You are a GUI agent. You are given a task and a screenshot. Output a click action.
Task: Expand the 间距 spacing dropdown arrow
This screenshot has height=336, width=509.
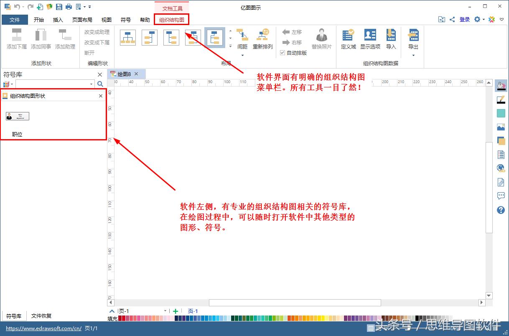click(x=242, y=55)
